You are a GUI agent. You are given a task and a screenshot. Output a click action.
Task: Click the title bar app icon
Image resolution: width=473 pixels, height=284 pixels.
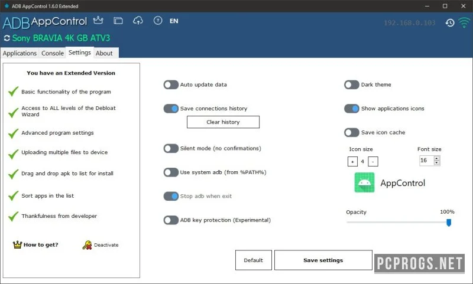[7, 6]
